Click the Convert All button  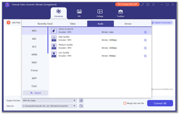click(x=160, y=103)
